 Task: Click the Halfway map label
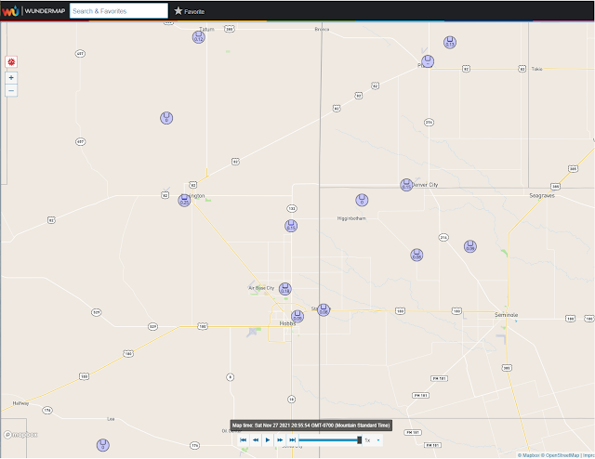tap(20, 403)
